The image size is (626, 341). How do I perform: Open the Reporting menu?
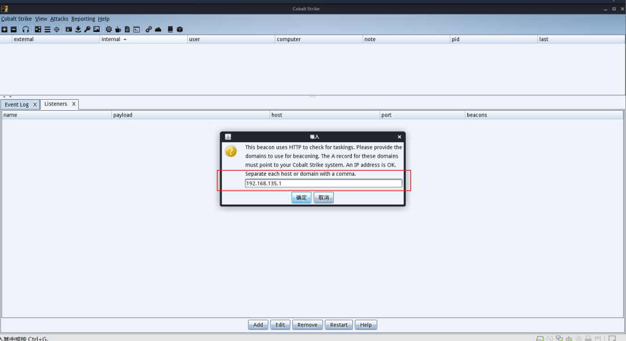tap(83, 19)
